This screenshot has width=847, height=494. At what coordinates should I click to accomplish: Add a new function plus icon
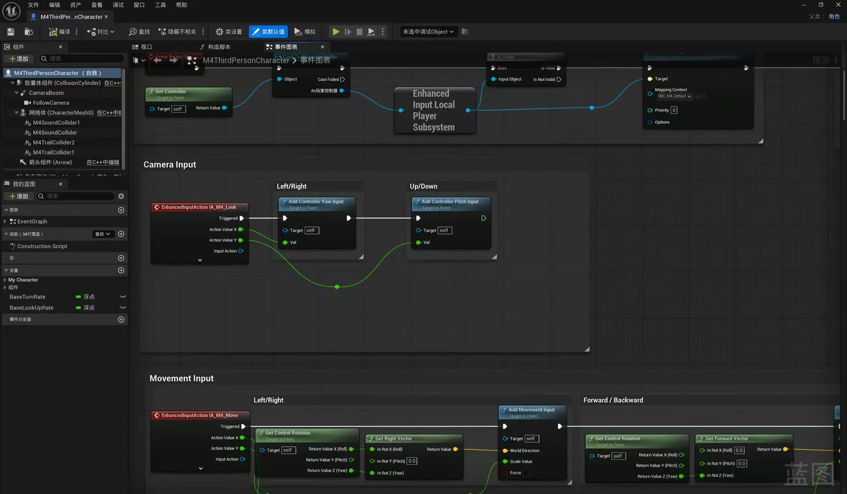[x=121, y=234]
